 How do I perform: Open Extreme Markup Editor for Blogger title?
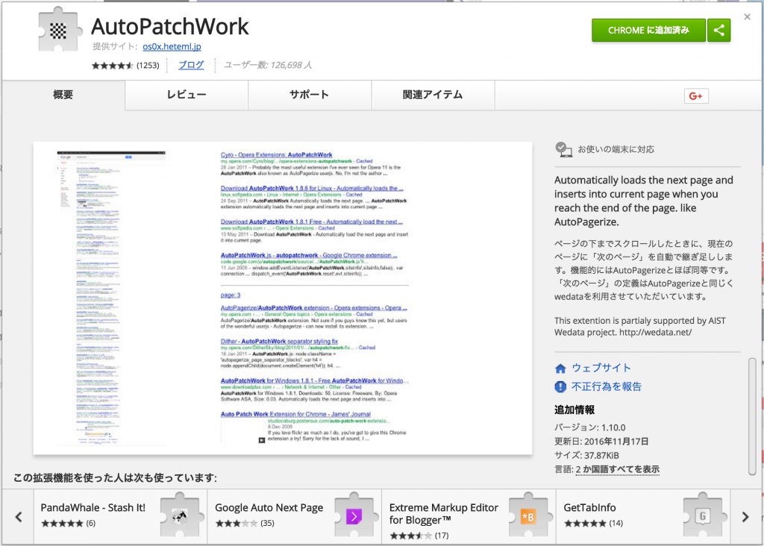tap(443, 513)
